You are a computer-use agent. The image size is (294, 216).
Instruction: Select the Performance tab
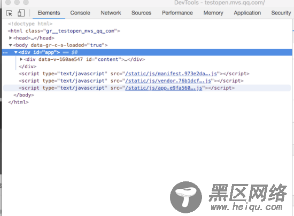coord(177,13)
